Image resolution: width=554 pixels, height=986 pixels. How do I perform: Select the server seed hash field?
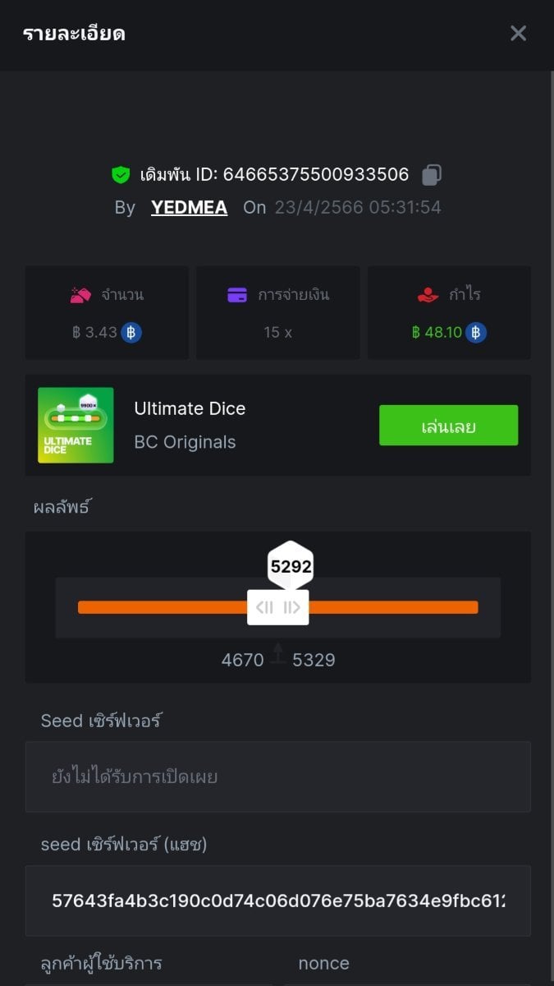tap(277, 901)
